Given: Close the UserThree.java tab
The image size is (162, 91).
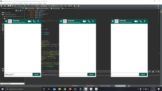Looking at the screenshot, I should coord(73,8).
